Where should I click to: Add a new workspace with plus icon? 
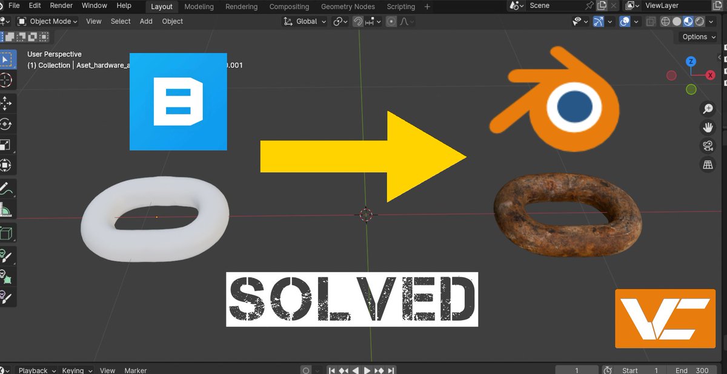click(427, 6)
